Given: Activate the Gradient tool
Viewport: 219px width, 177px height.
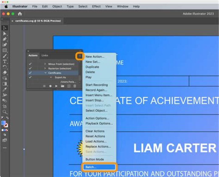Looking at the screenshot, I should pyautogui.click(x=5, y=84).
